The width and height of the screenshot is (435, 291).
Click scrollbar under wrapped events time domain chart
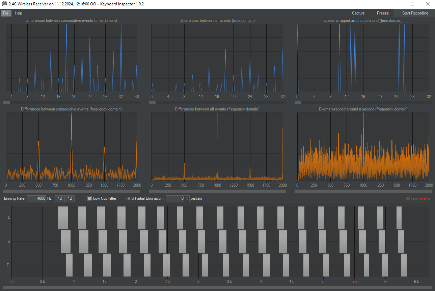point(363,102)
